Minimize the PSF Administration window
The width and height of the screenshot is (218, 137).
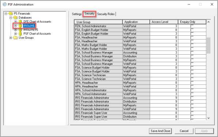point(189,4)
